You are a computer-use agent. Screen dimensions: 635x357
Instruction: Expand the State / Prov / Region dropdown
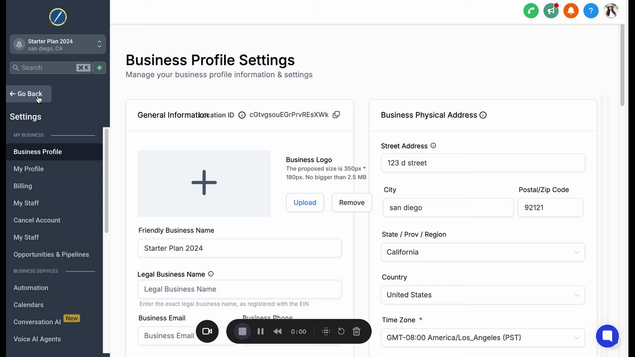483,252
